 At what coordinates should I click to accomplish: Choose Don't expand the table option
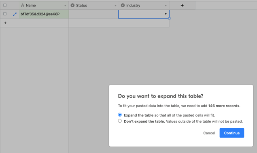point(120,121)
